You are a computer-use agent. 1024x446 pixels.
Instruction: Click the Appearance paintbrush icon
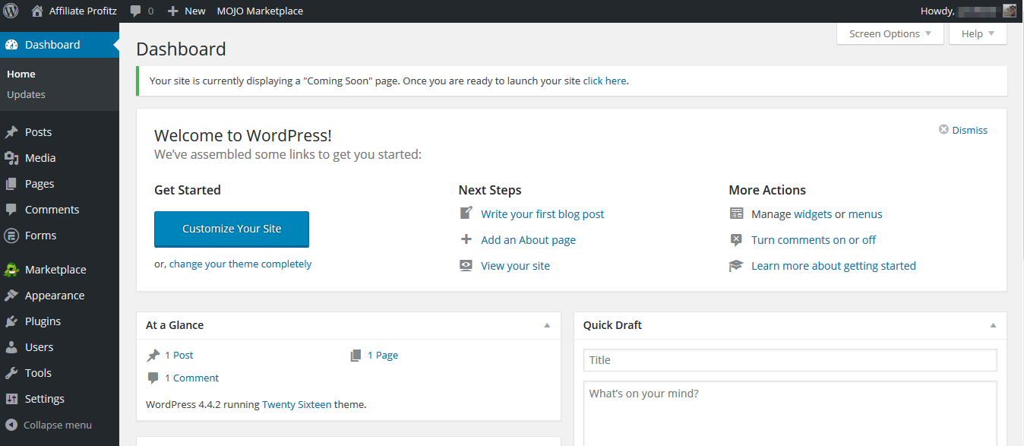coord(11,296)
